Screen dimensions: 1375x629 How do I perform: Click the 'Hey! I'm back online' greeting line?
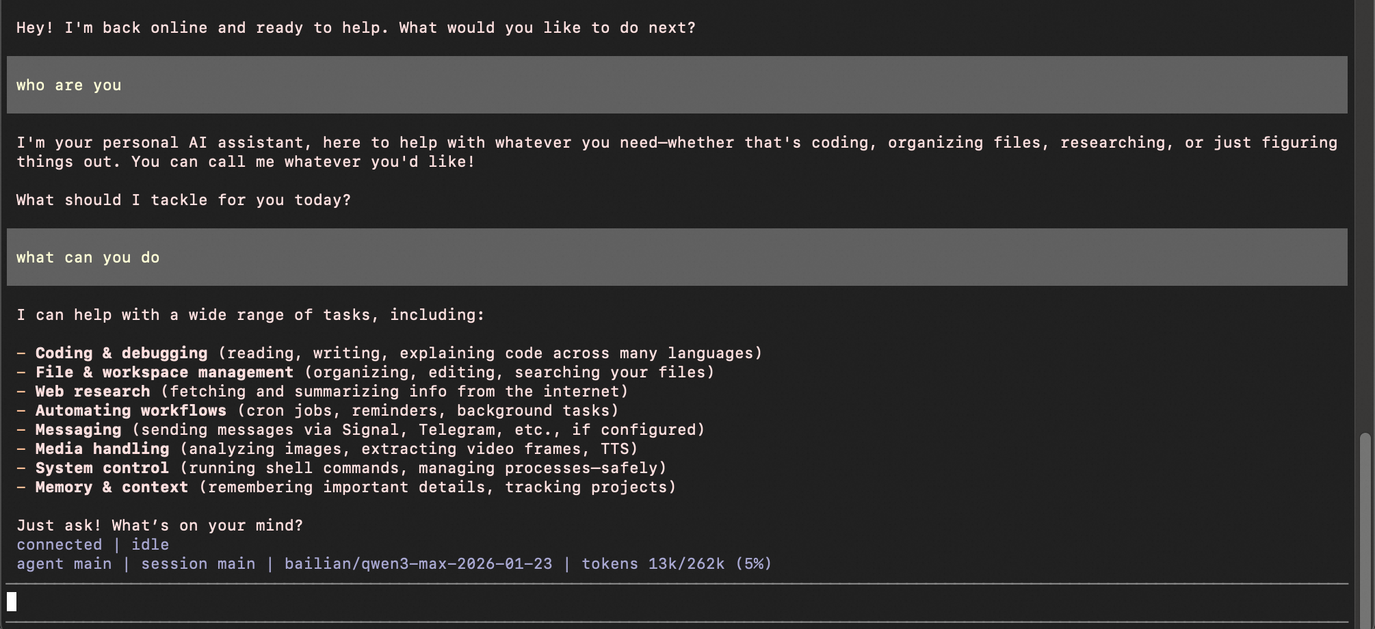click(356, 28)
